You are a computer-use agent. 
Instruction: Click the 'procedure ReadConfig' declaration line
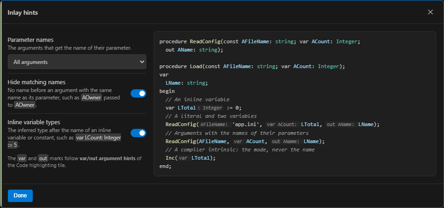point(259,42)
